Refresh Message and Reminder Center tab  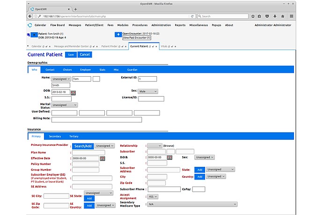pos(91,46)
